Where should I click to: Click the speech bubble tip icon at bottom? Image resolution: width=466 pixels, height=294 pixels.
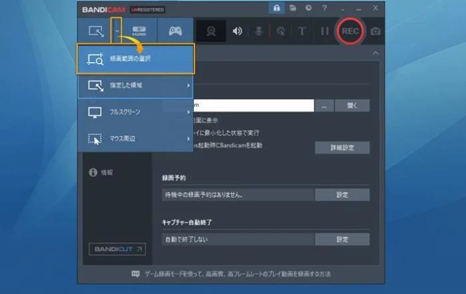point(135,274)
